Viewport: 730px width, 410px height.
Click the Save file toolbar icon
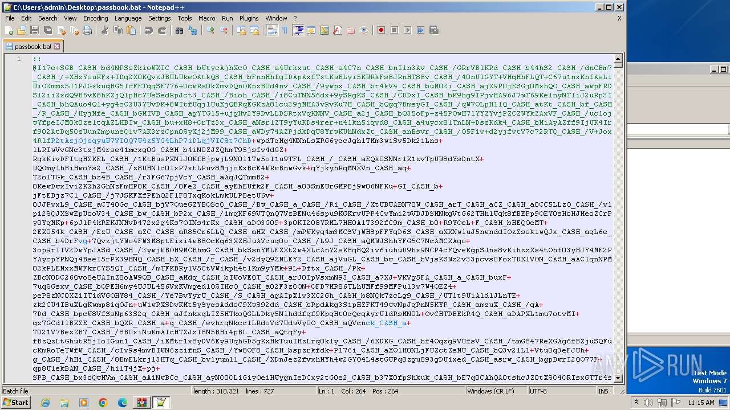34,30
